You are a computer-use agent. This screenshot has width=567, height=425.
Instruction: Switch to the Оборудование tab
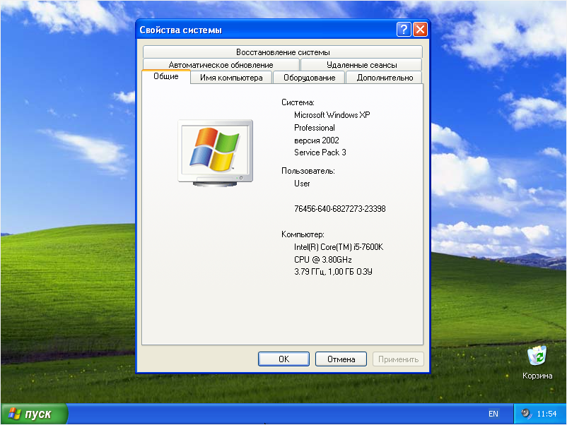[309, 78]
